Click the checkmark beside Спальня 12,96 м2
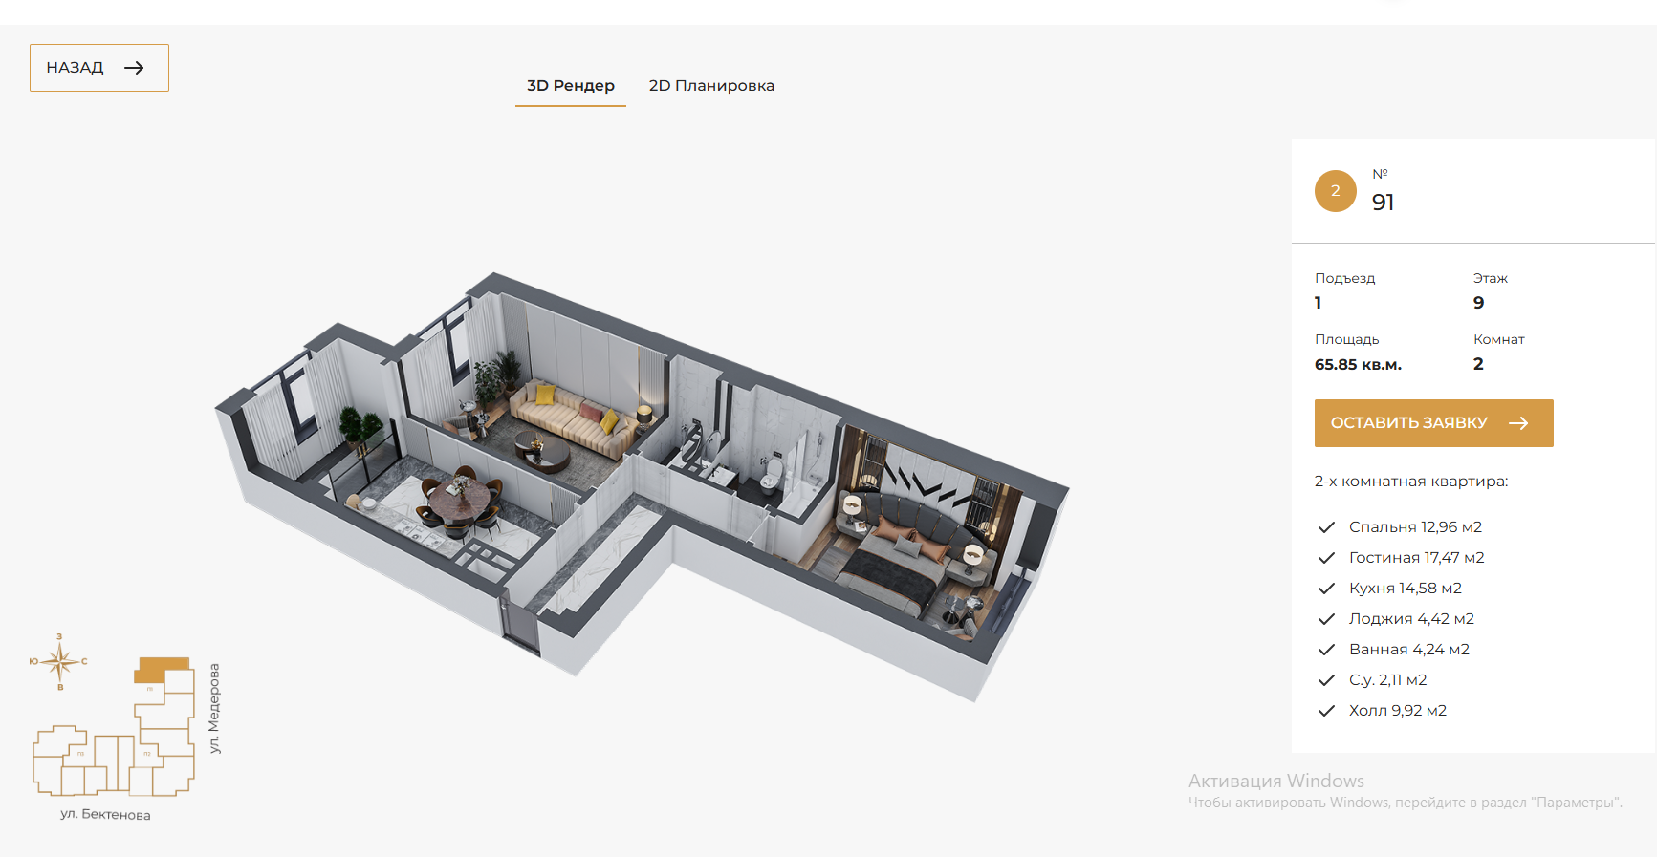The width and height of the screenshot is (1657, 857). (1326, 527)
